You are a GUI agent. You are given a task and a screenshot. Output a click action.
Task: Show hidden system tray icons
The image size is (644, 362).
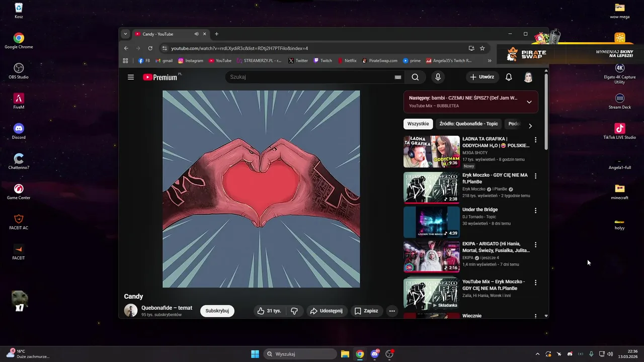tap(537, 354)
